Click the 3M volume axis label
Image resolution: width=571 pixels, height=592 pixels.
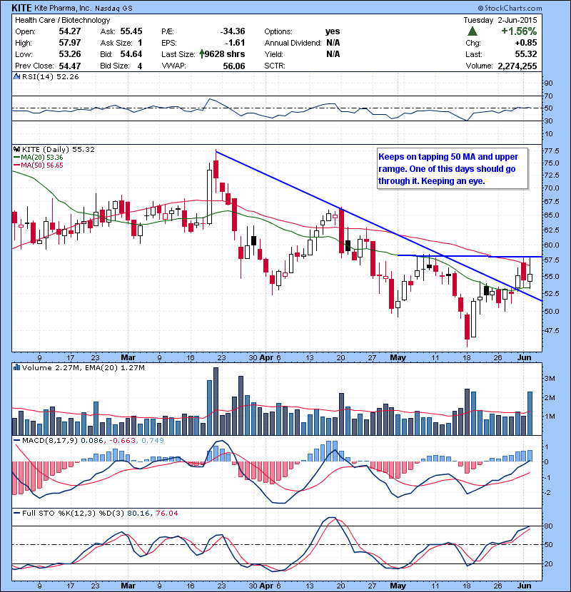pyautogui.click(x=550, y=379)
